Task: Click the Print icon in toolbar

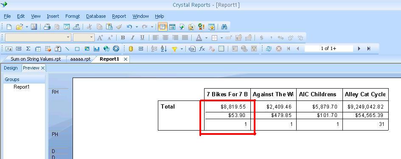Action: coord(47,27)
